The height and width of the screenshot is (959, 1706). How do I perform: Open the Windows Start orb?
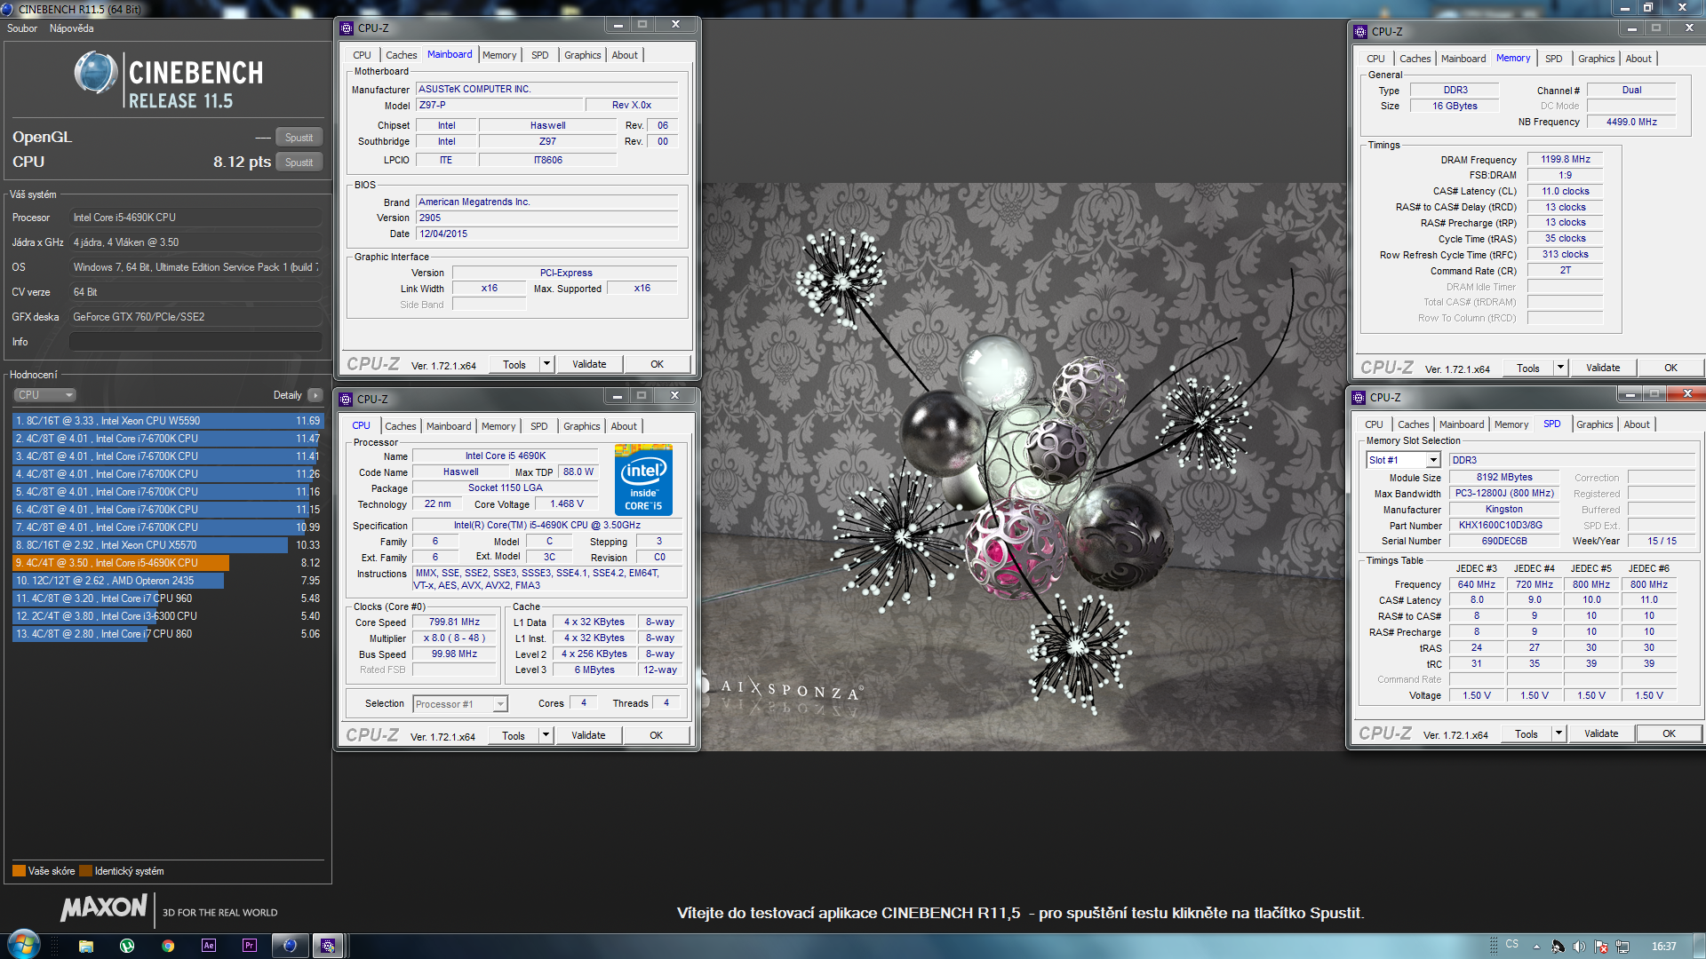[23, 945]
